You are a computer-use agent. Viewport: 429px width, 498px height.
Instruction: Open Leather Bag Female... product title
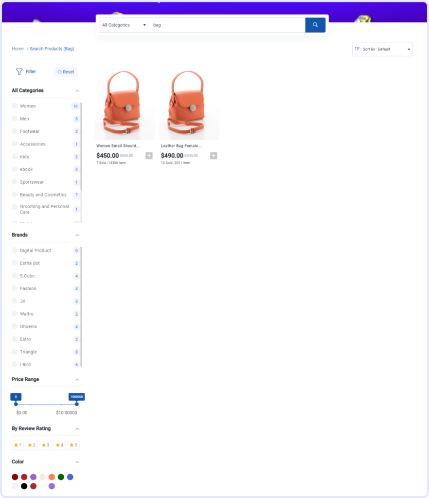181,146
